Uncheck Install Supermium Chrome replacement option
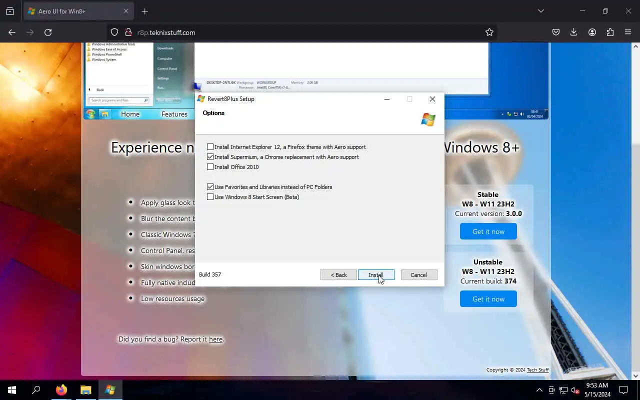The image size is (640, 400). coord(210,157)
